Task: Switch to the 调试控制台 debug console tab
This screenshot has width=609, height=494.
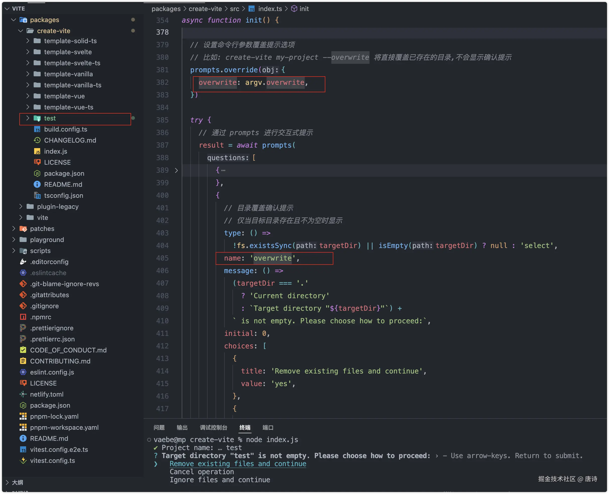Action: (213, 427)
